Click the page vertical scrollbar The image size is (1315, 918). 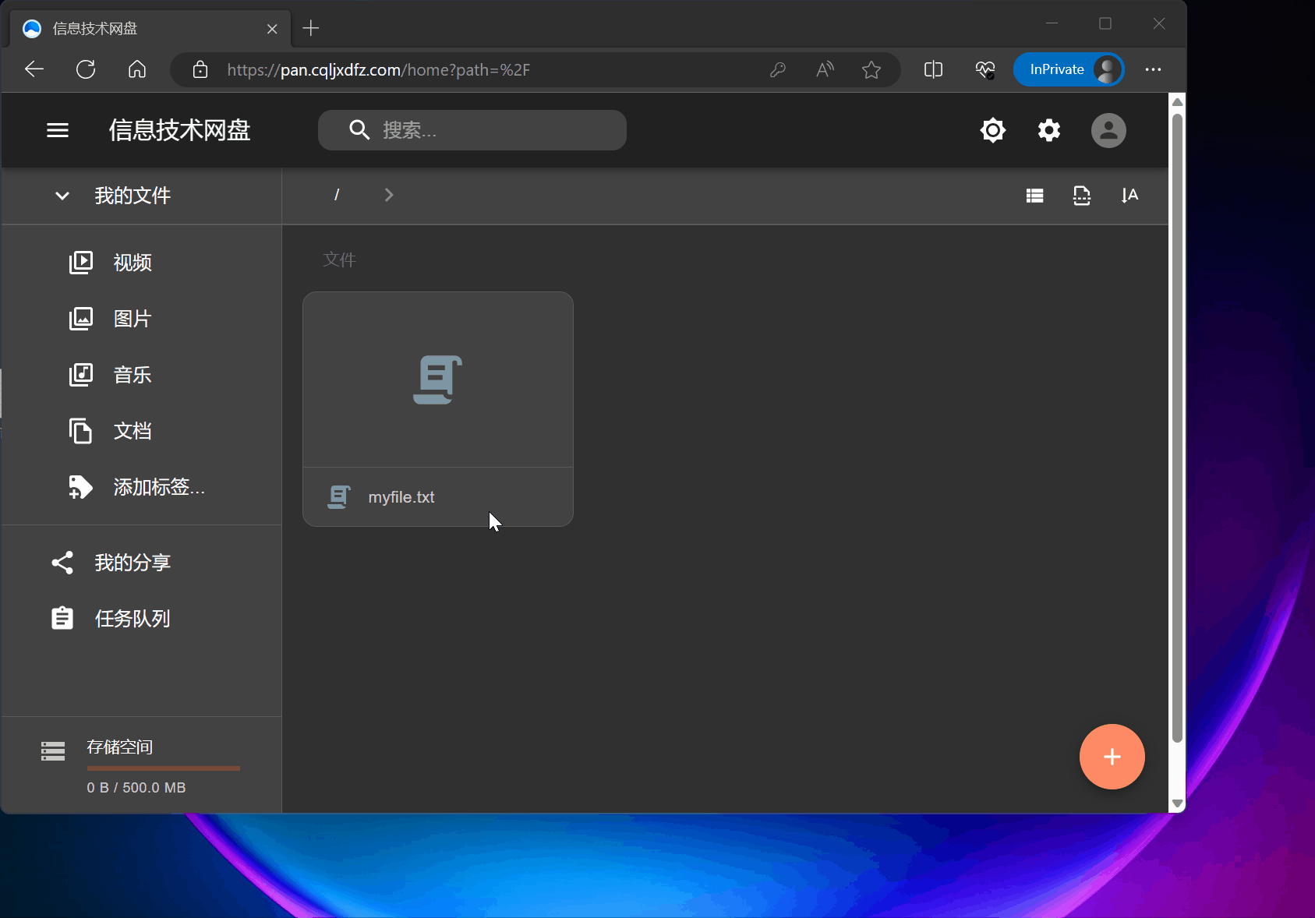1178,428
